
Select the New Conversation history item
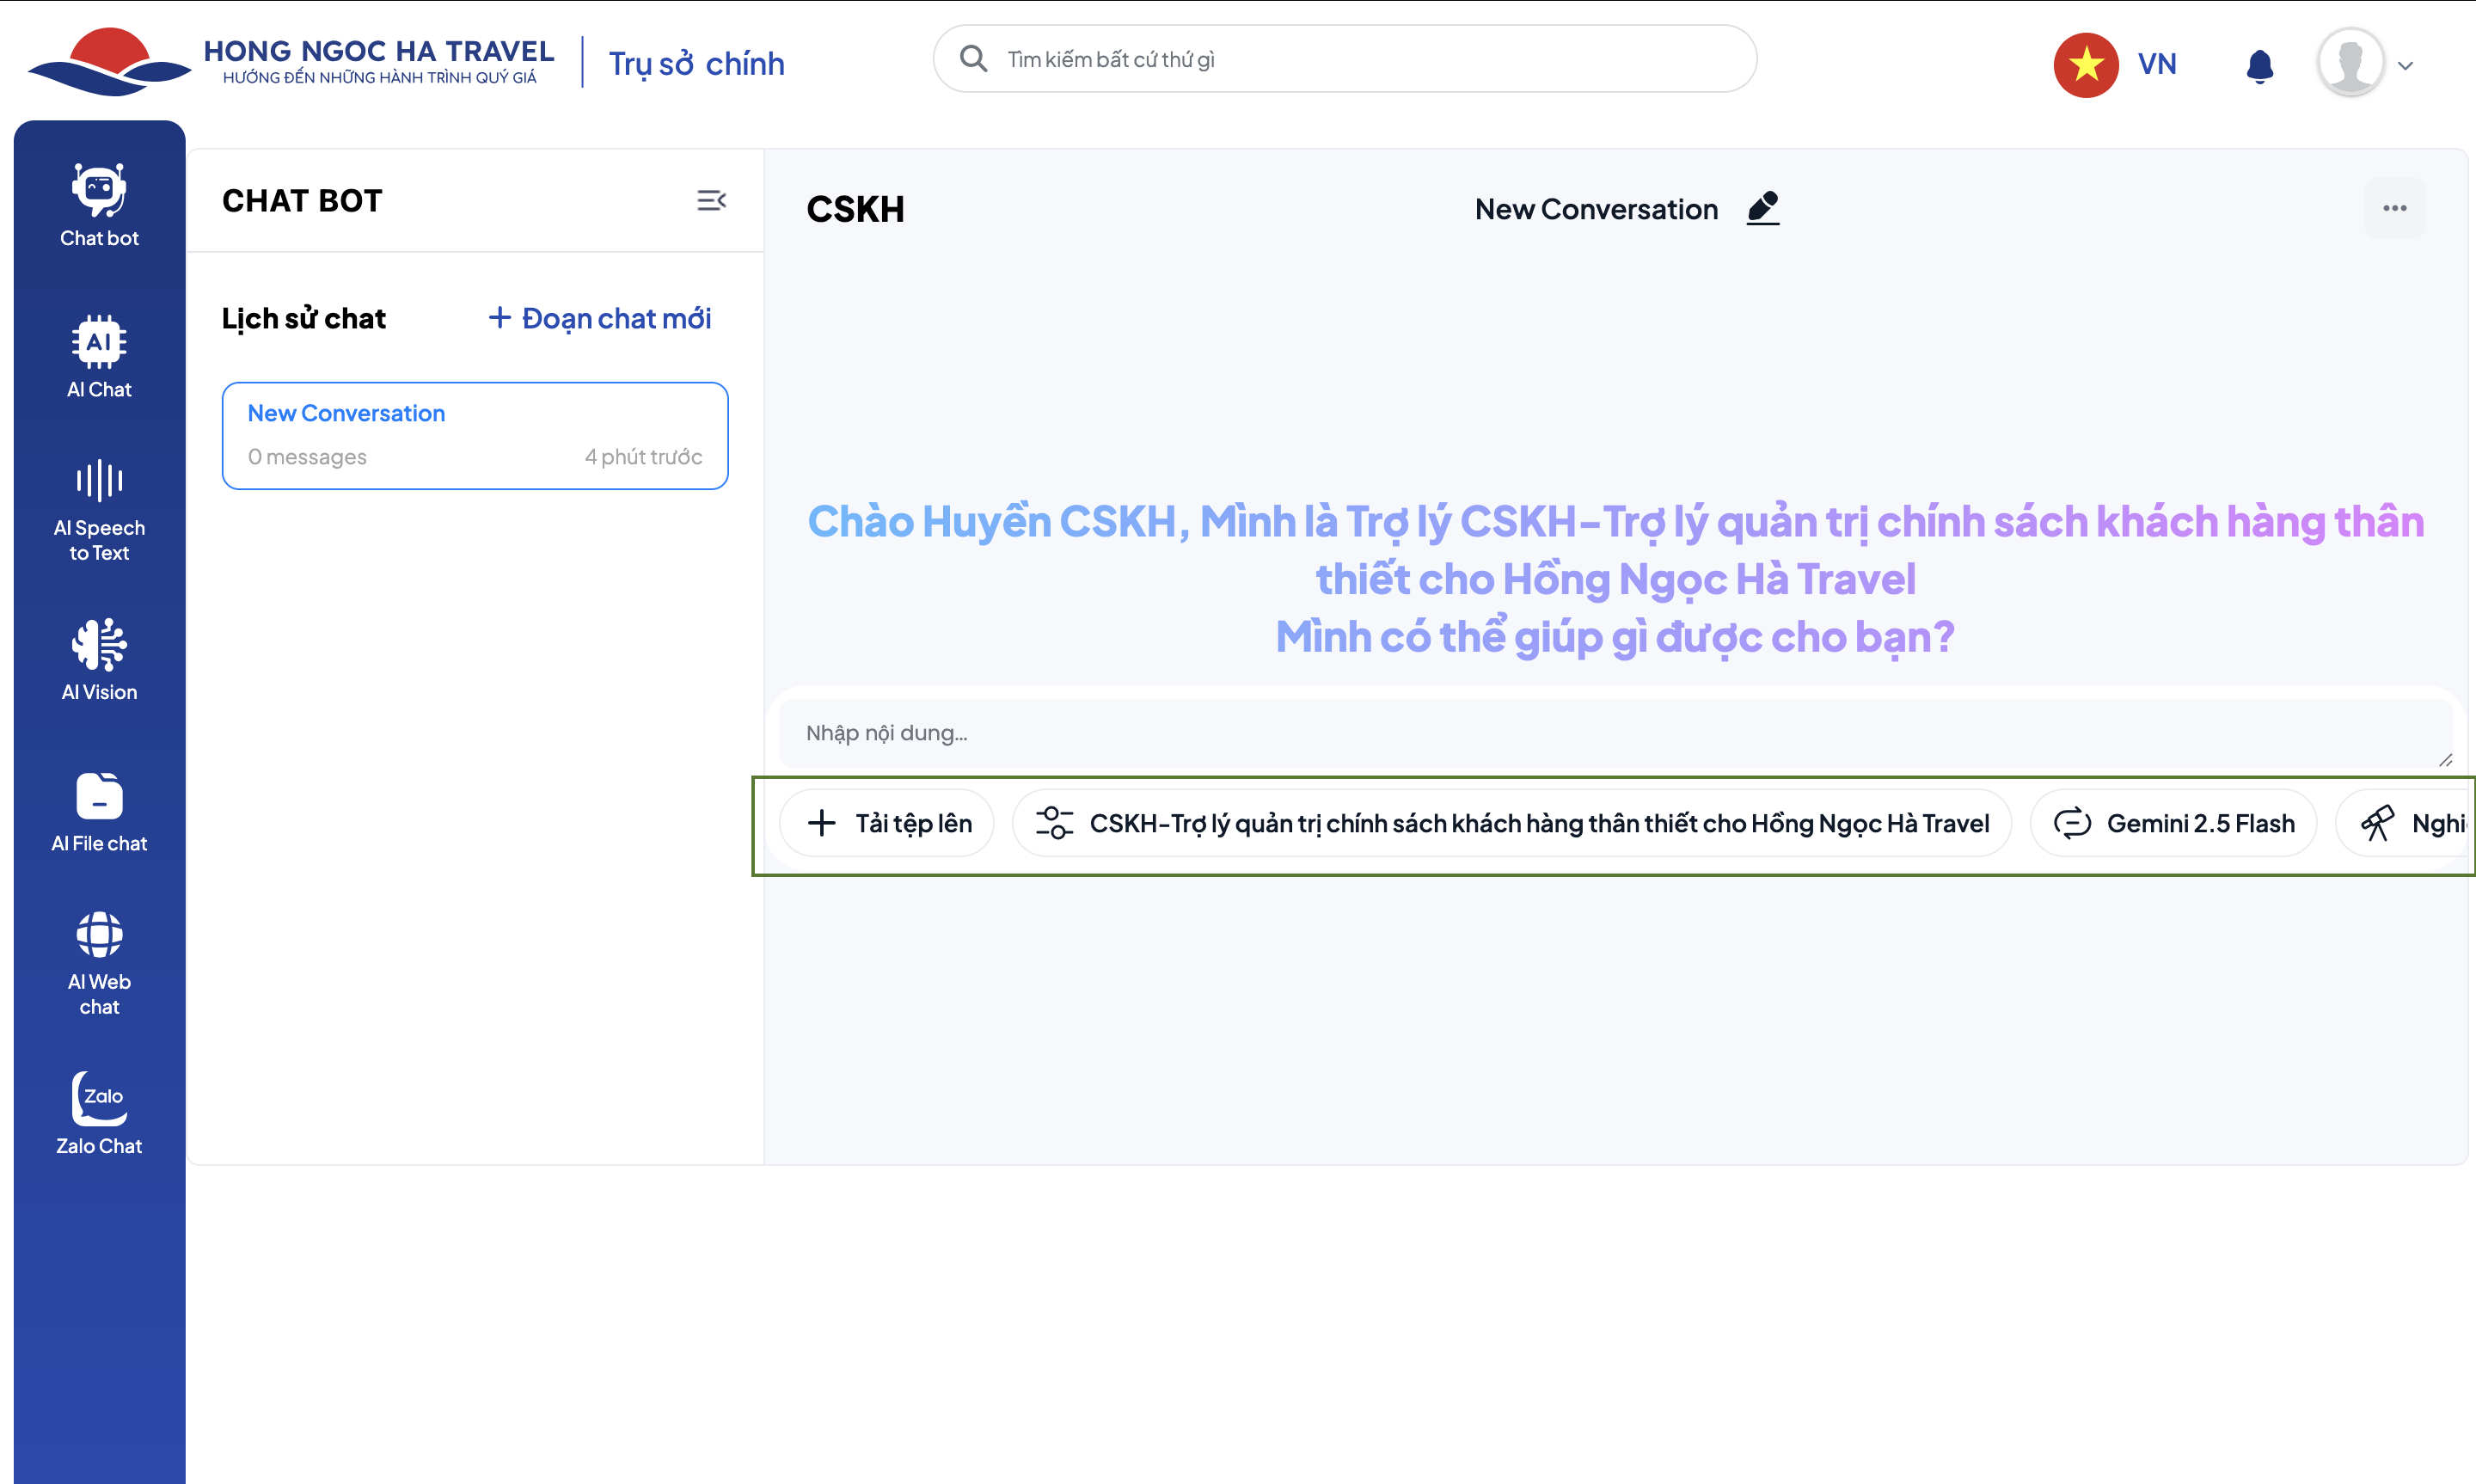475,435
